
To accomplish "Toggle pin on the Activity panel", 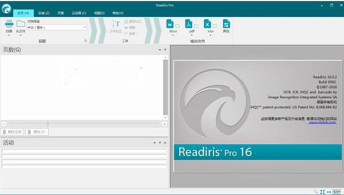I will [160, 143].
